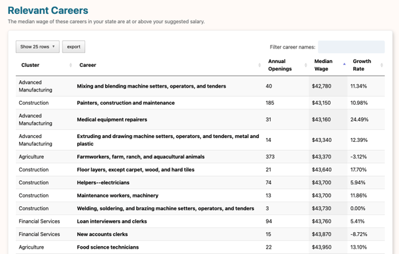Screen dimensions: 399x254
Task: Select New accounts clerks career
Action: pyautogui.click(x=102, y=235)
